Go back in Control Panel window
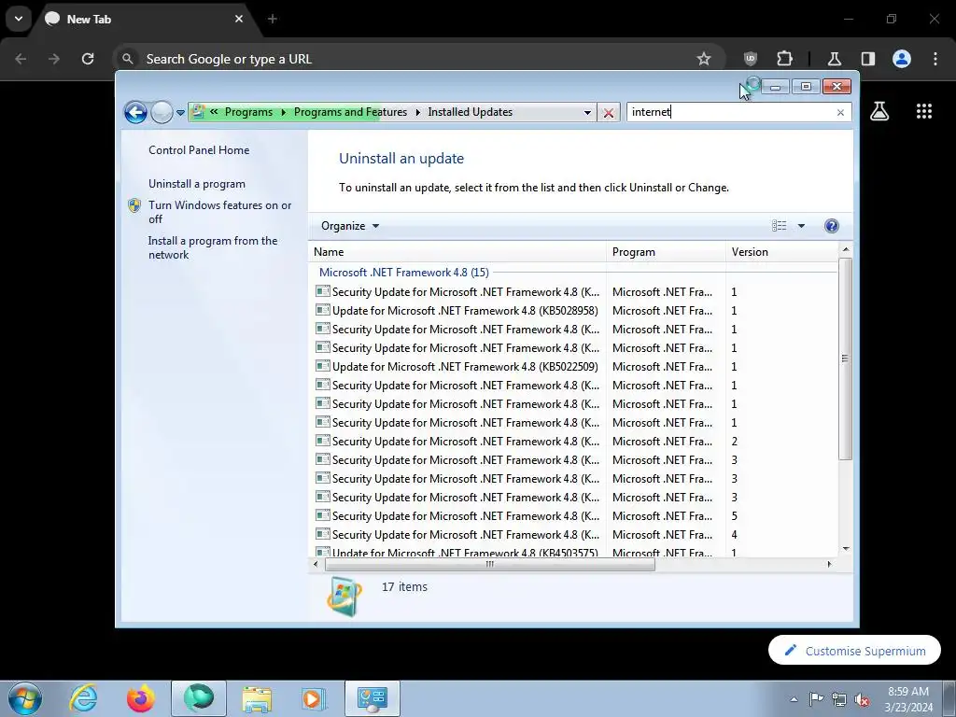 (x=135, y=112)
